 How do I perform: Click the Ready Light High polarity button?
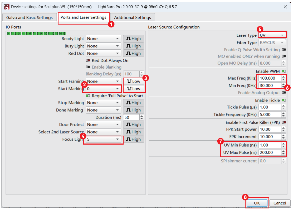[134, 39]
